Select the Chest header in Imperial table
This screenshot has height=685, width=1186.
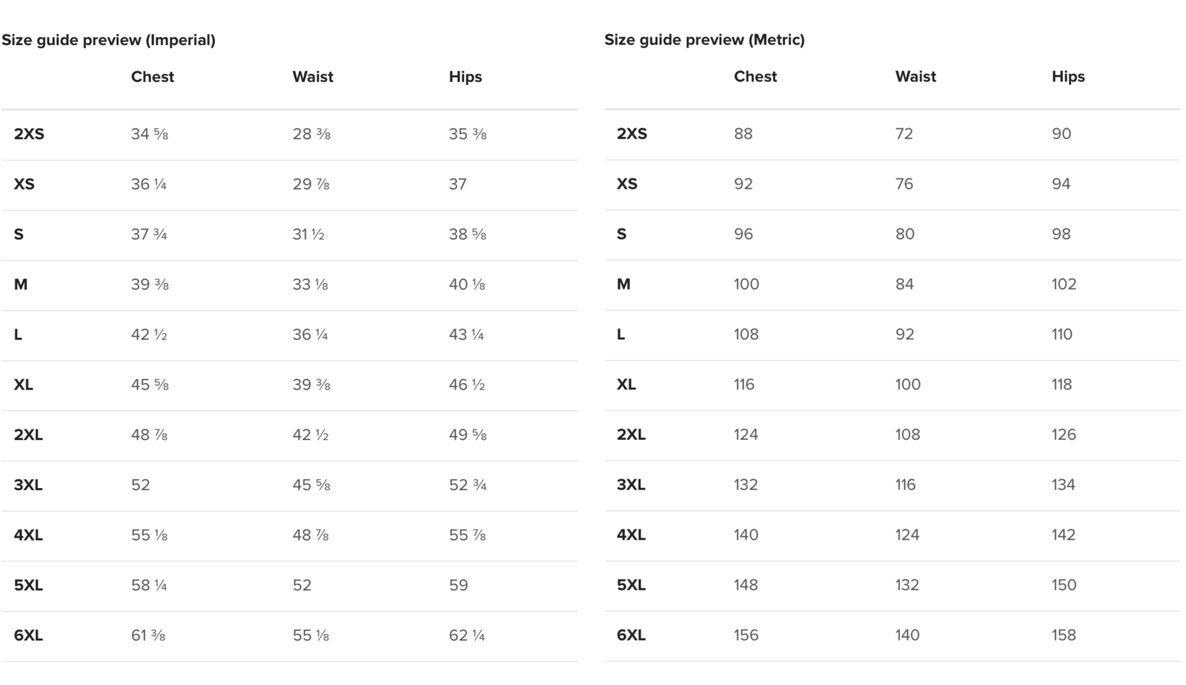click(152, 77)
